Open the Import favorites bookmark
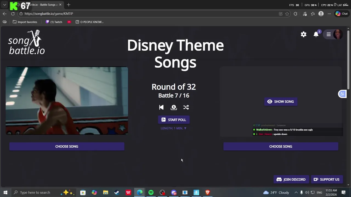351x197 pixels. coord(25,22)
